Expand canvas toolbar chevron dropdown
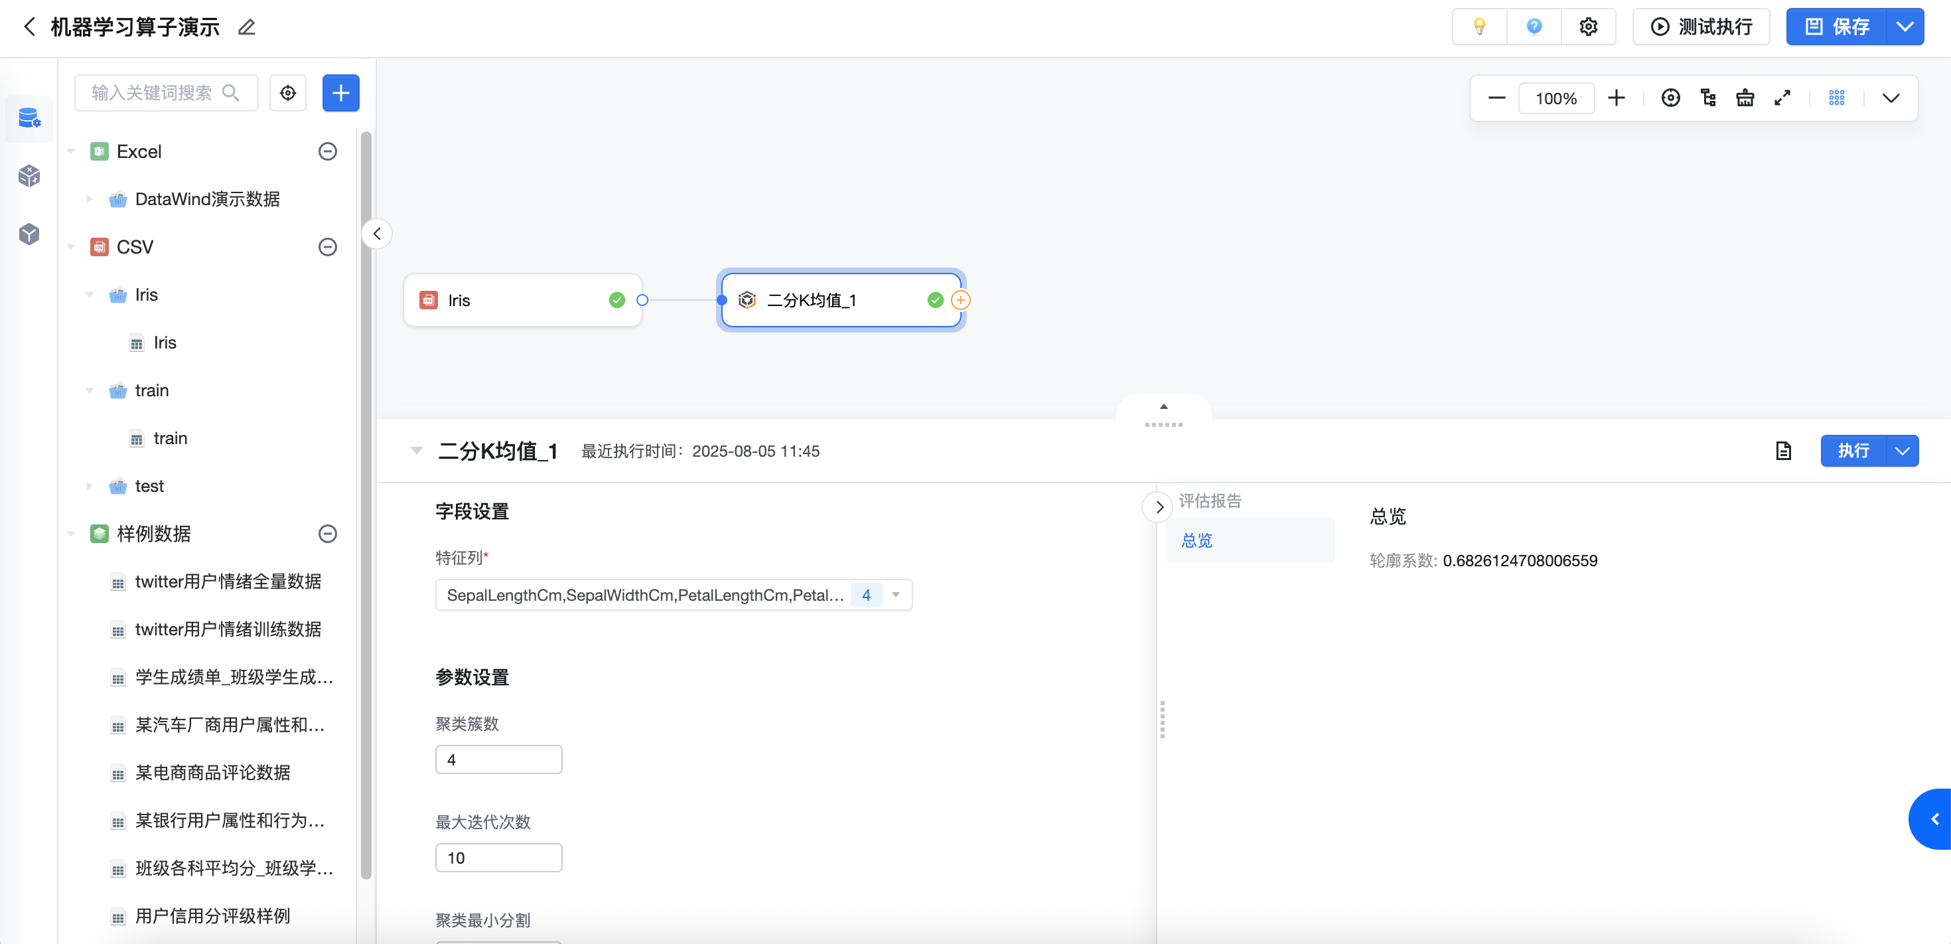The width and height of the screenshot is (1951, 944). point(1891,98)
